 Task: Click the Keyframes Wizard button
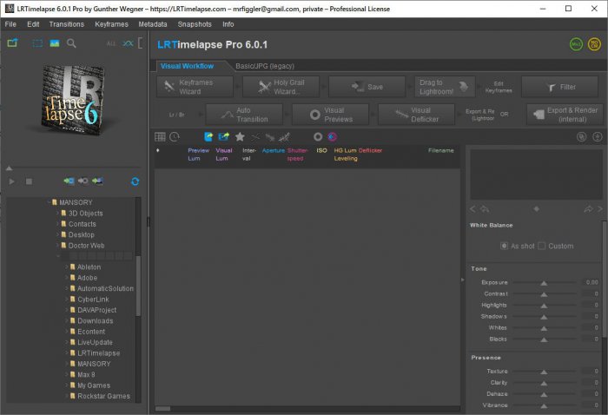click(196, 87)
